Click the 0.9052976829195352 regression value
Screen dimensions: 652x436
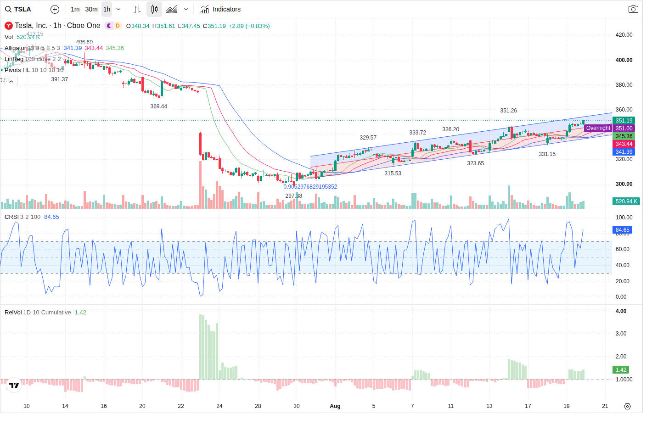tap(310, 187)
